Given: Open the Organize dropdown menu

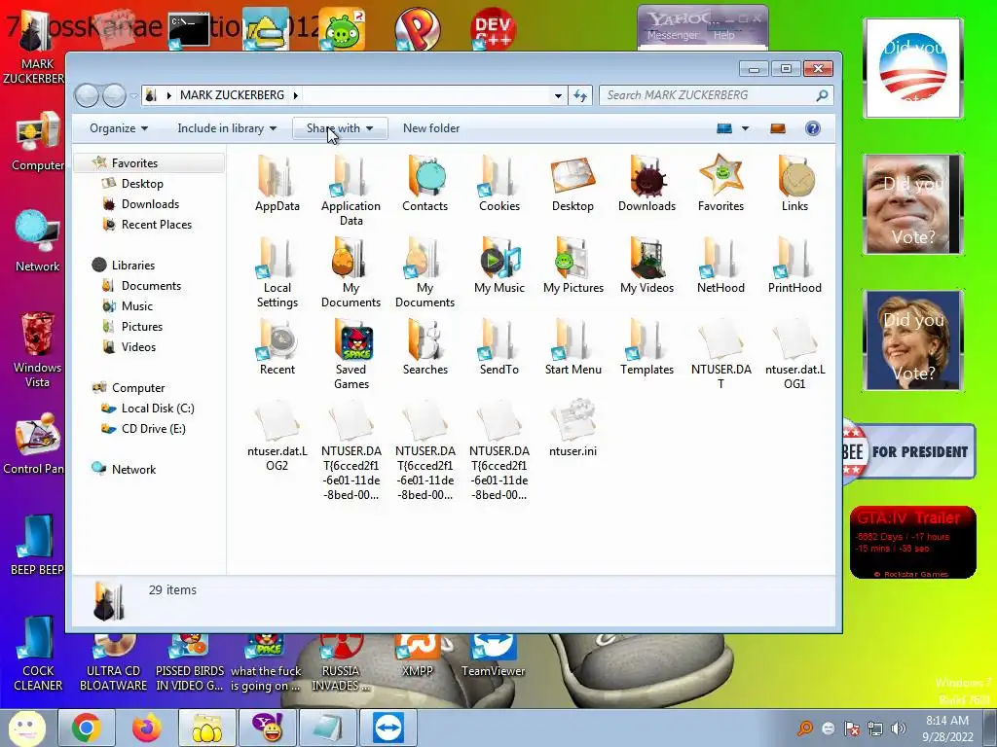Looking at the screenshot, I should [x=118, y=128].
